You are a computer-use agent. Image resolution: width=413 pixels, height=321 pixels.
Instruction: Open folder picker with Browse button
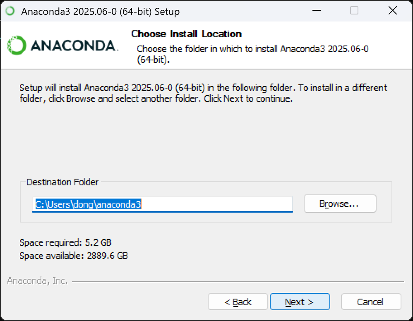point(340,204)
